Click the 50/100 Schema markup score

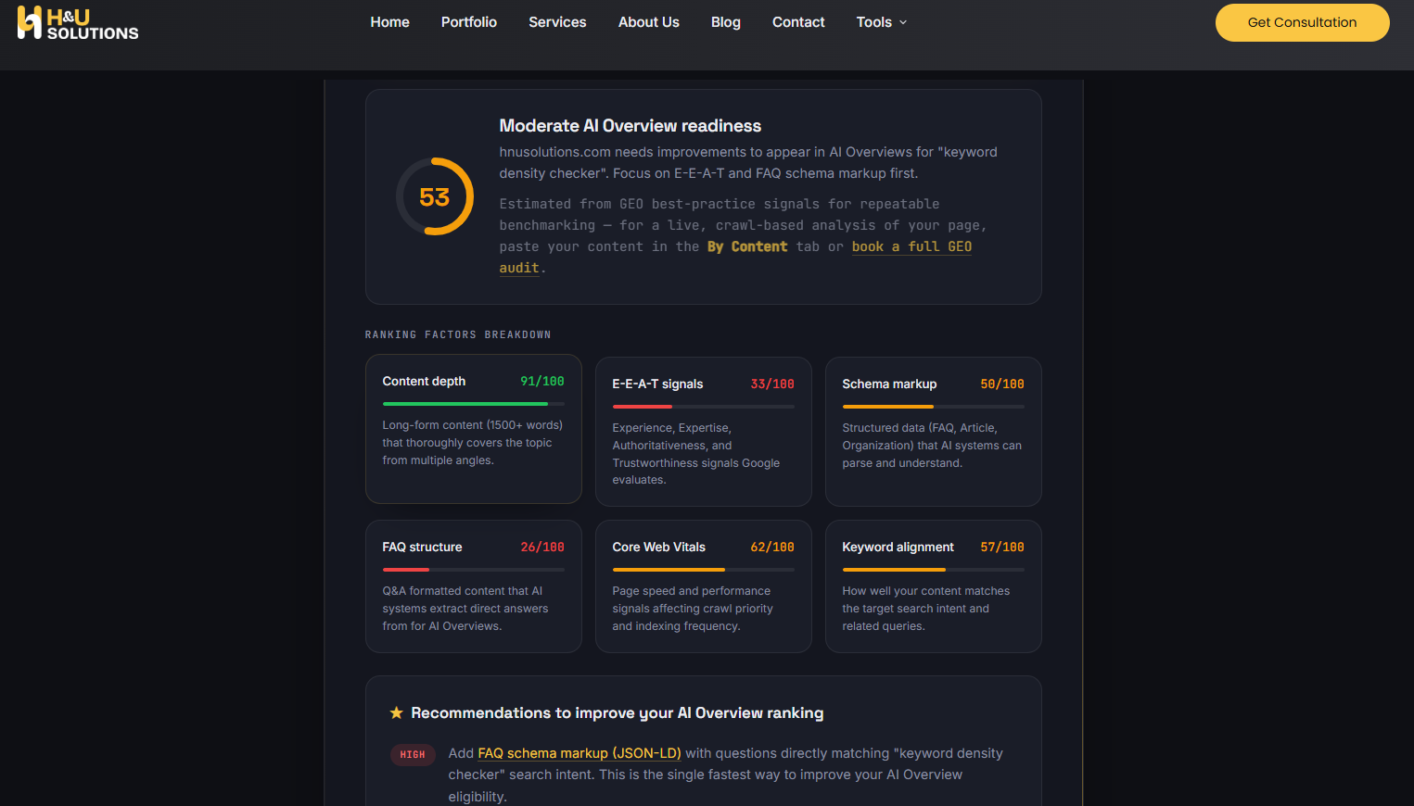tap(1002, 384)
